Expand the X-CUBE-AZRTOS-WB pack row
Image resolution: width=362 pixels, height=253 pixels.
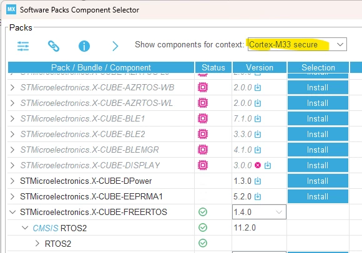pos(12,88)
